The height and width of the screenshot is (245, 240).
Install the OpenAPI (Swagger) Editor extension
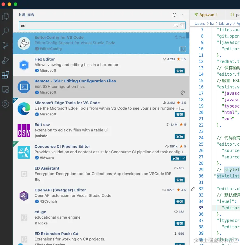point(180,202)
